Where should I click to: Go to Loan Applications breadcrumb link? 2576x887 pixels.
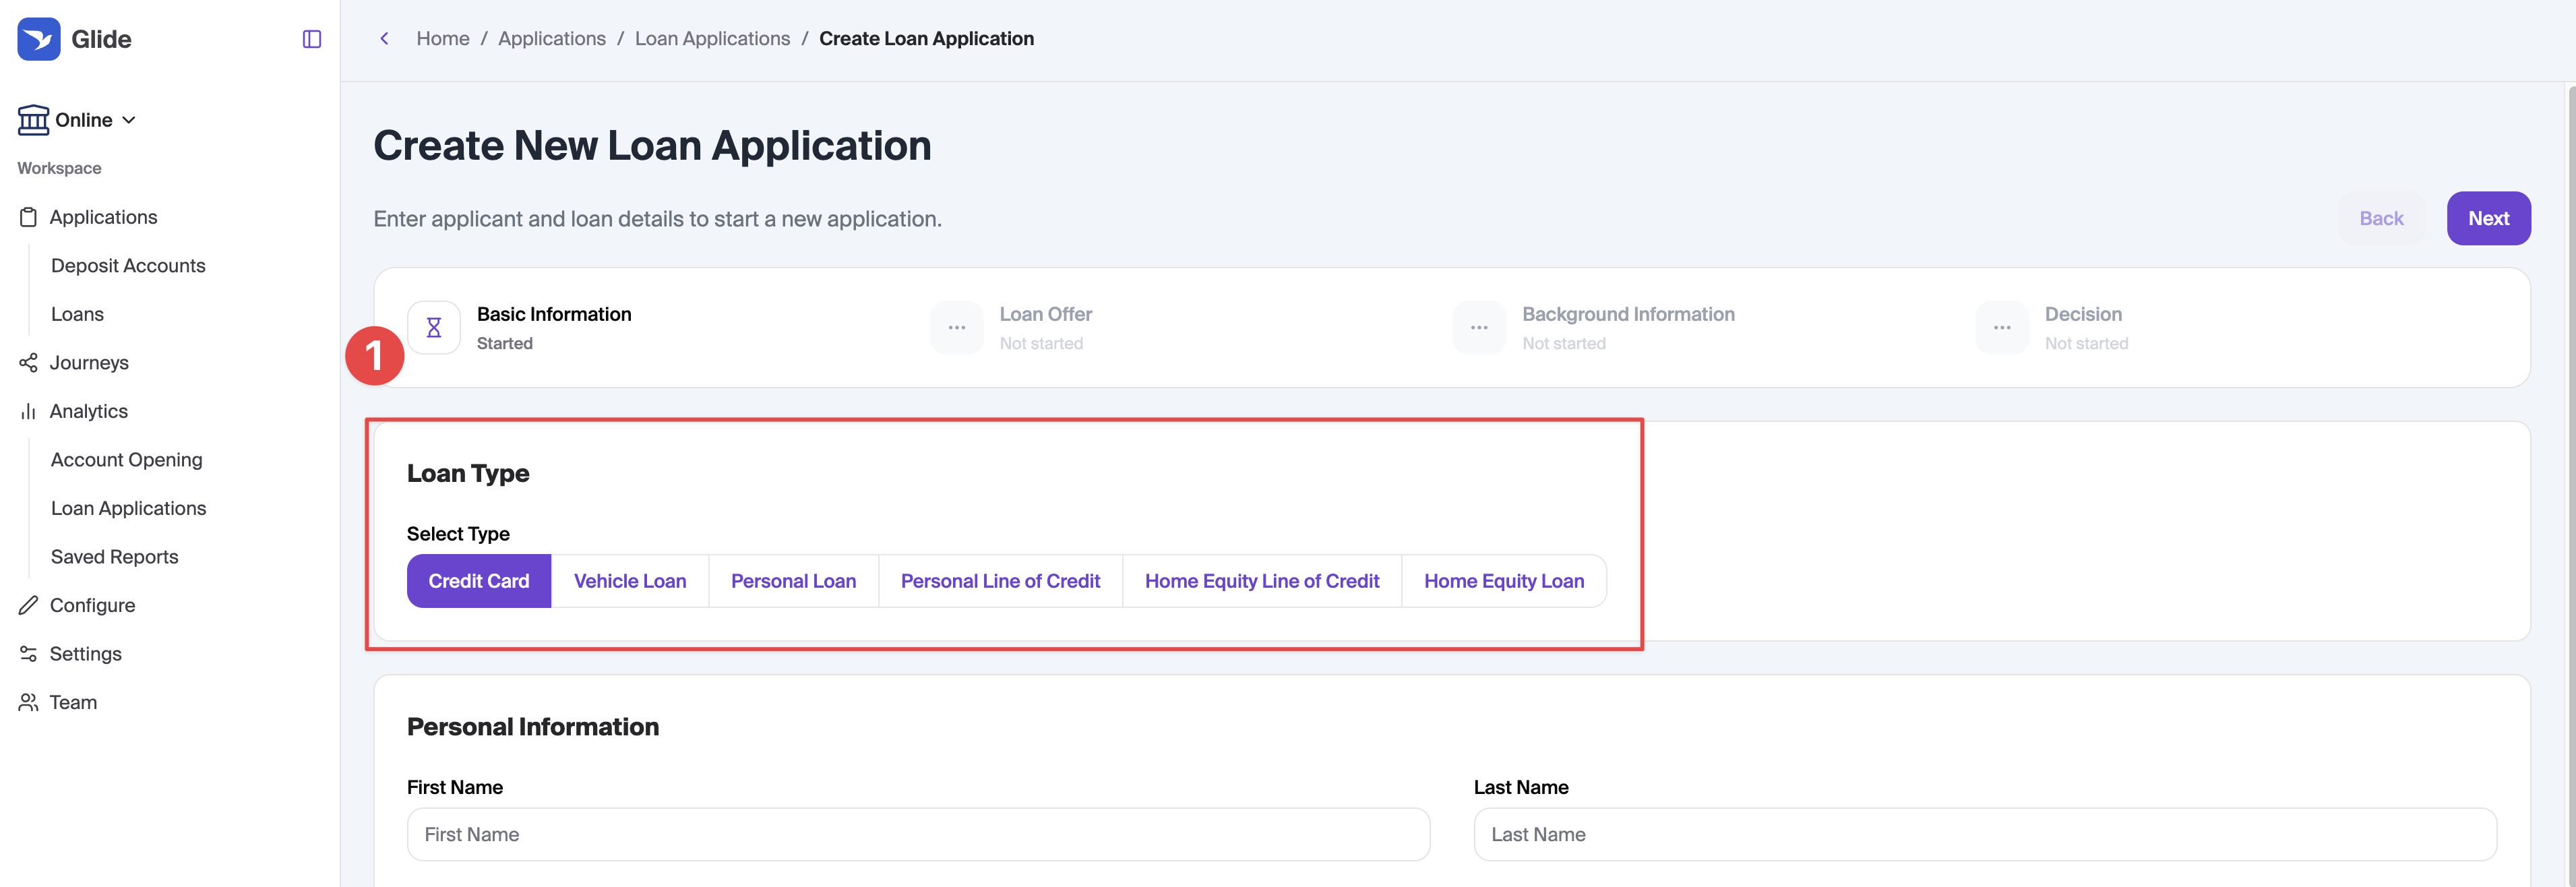click(712, 38)
